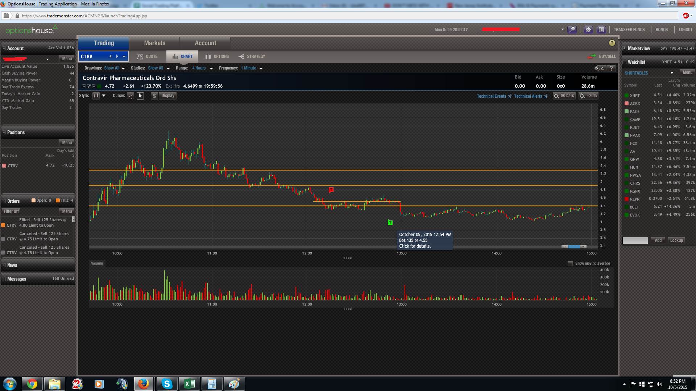Click the dollar sign display icon
The width and height of the screenshot is (696, 391).
point(154,96)
